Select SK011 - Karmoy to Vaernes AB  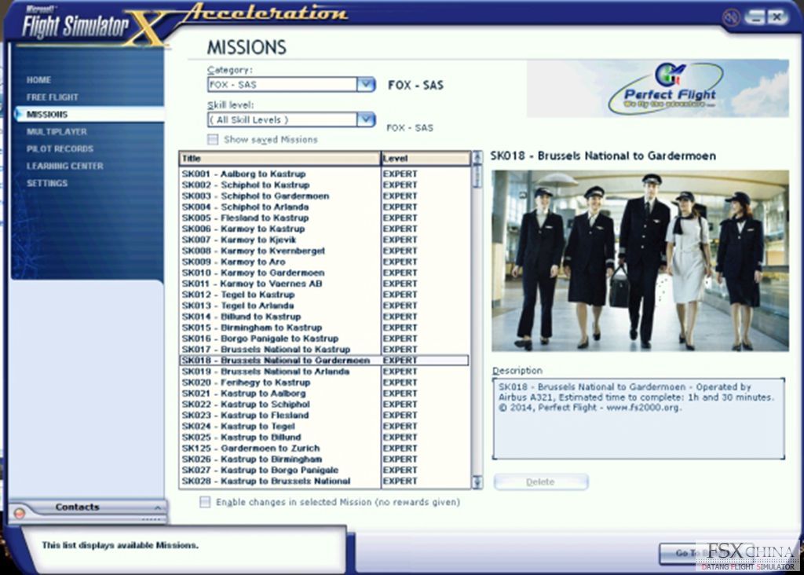pos(324,284)
